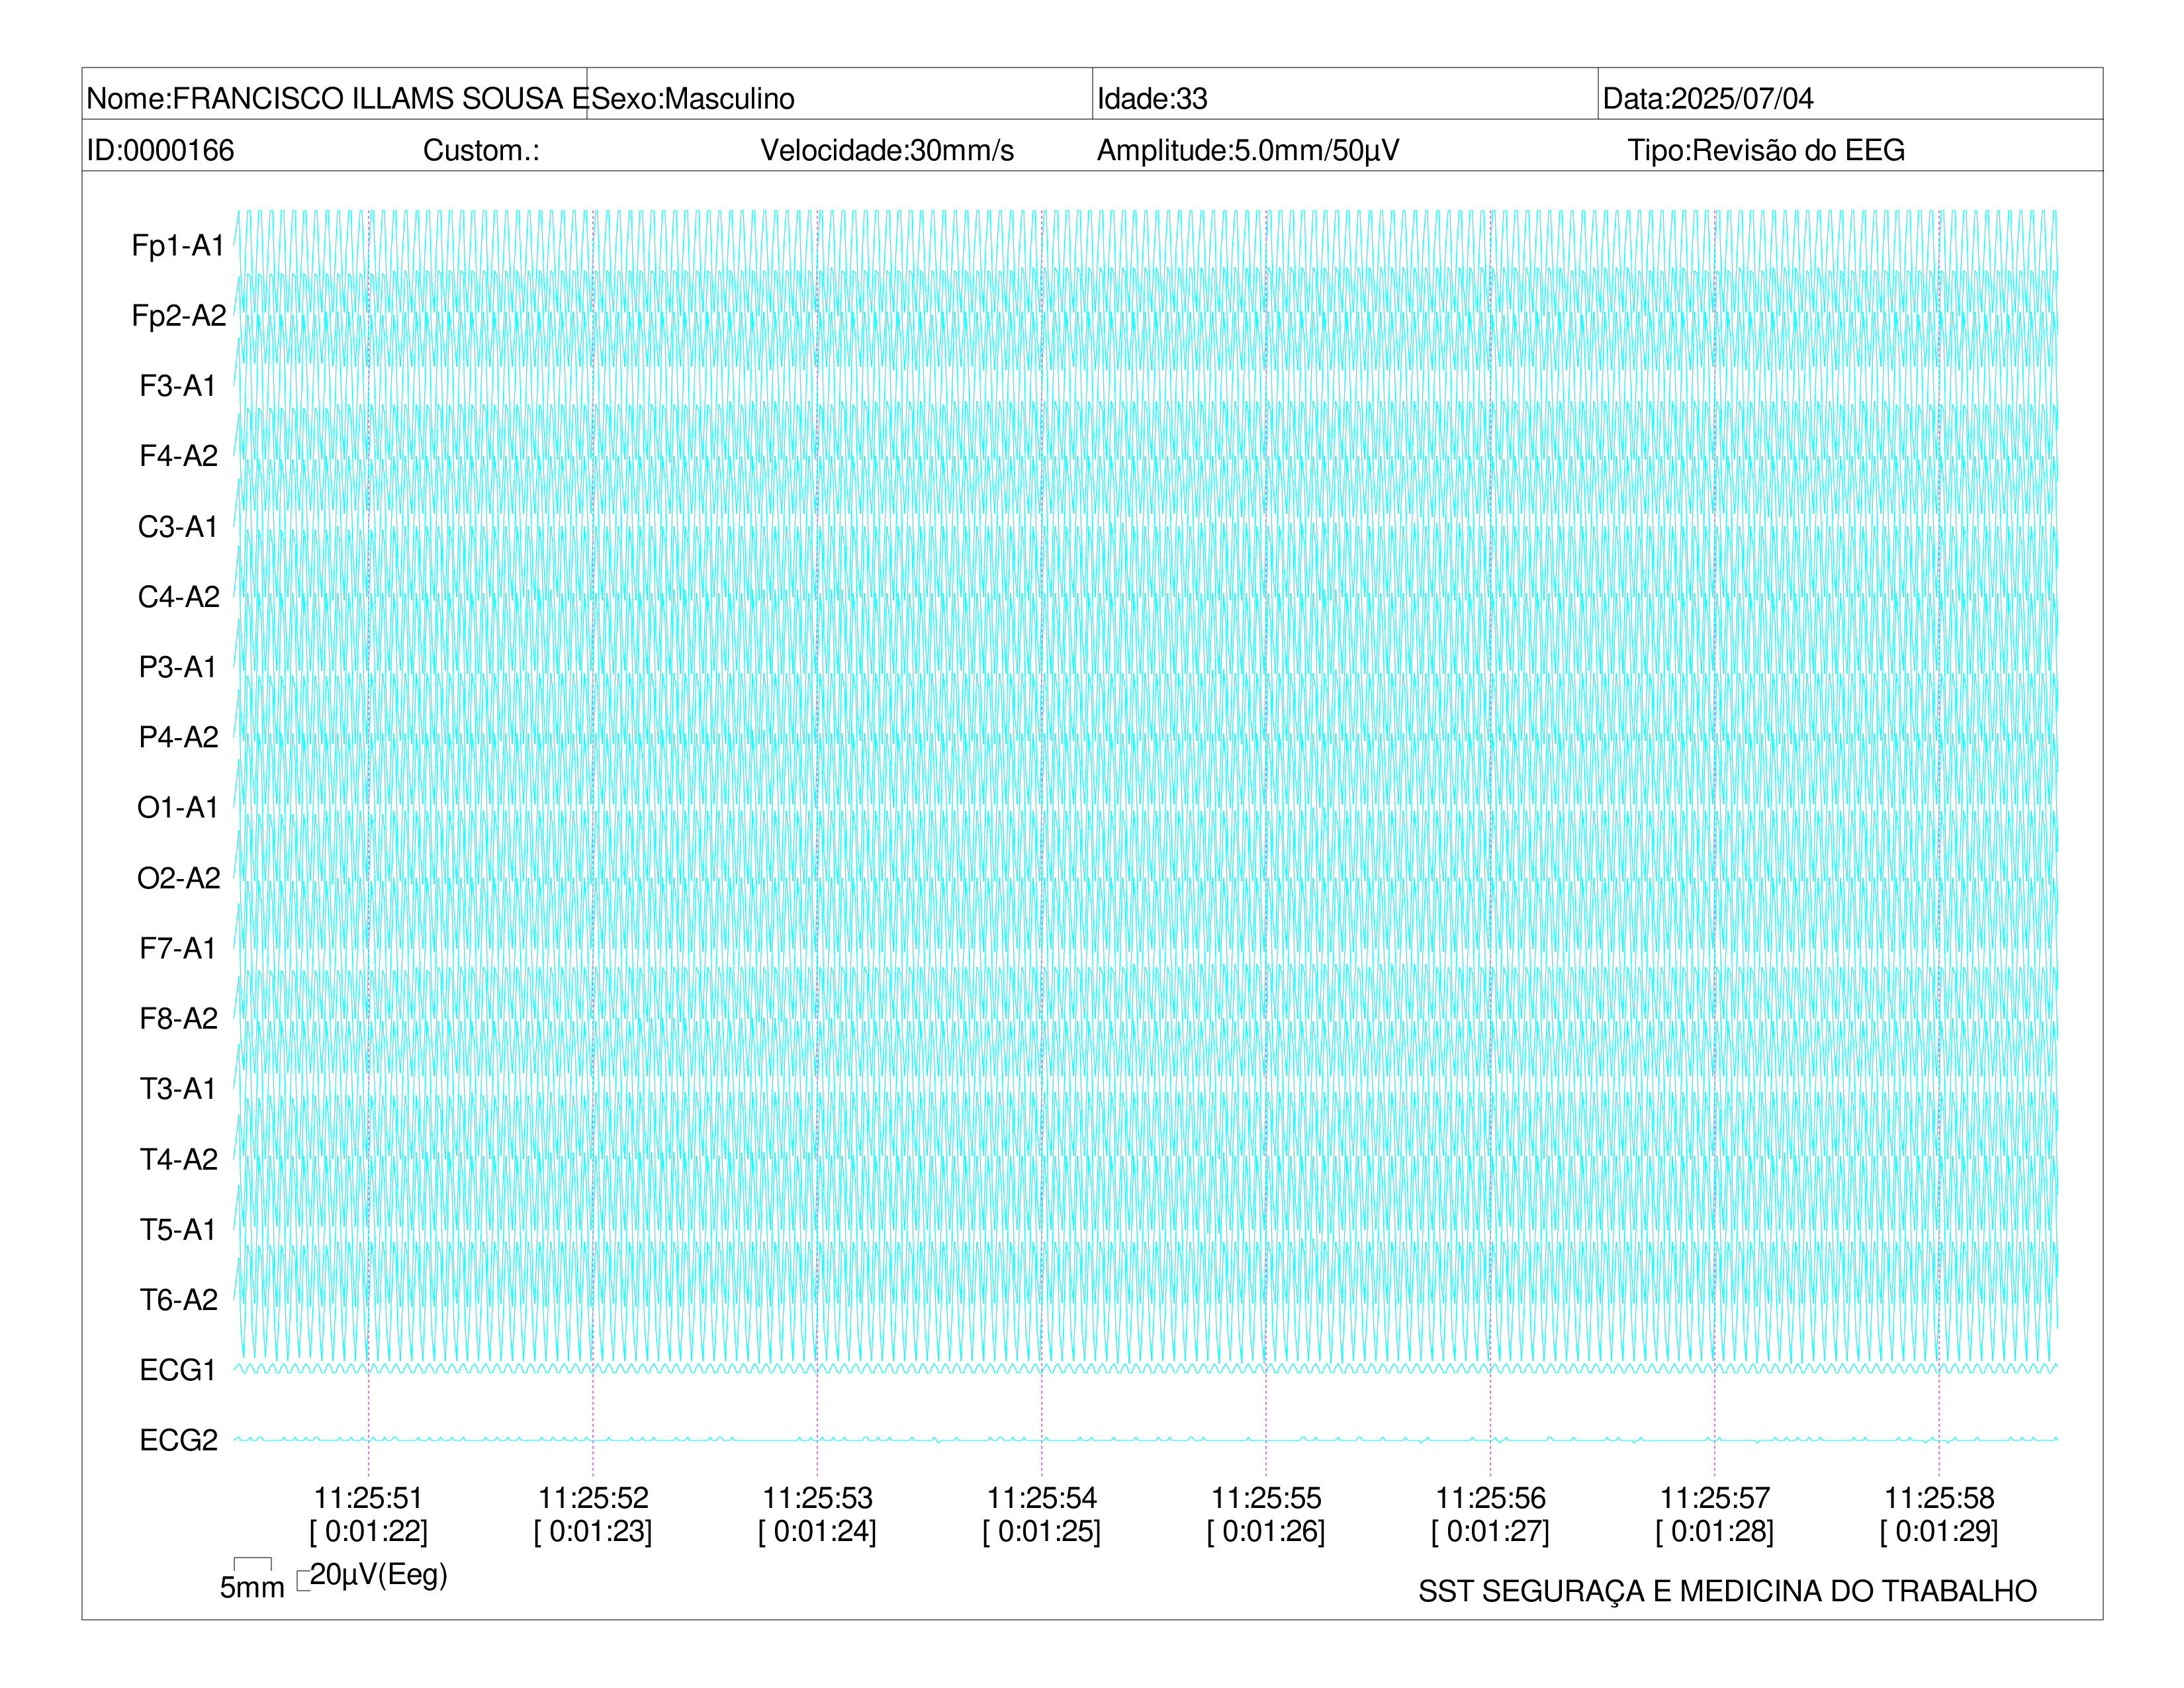Click the 11:25:56 time marker
Image resolution: width=2184 pixels, height=1688 pixels.
(x=1490, y=1498)
